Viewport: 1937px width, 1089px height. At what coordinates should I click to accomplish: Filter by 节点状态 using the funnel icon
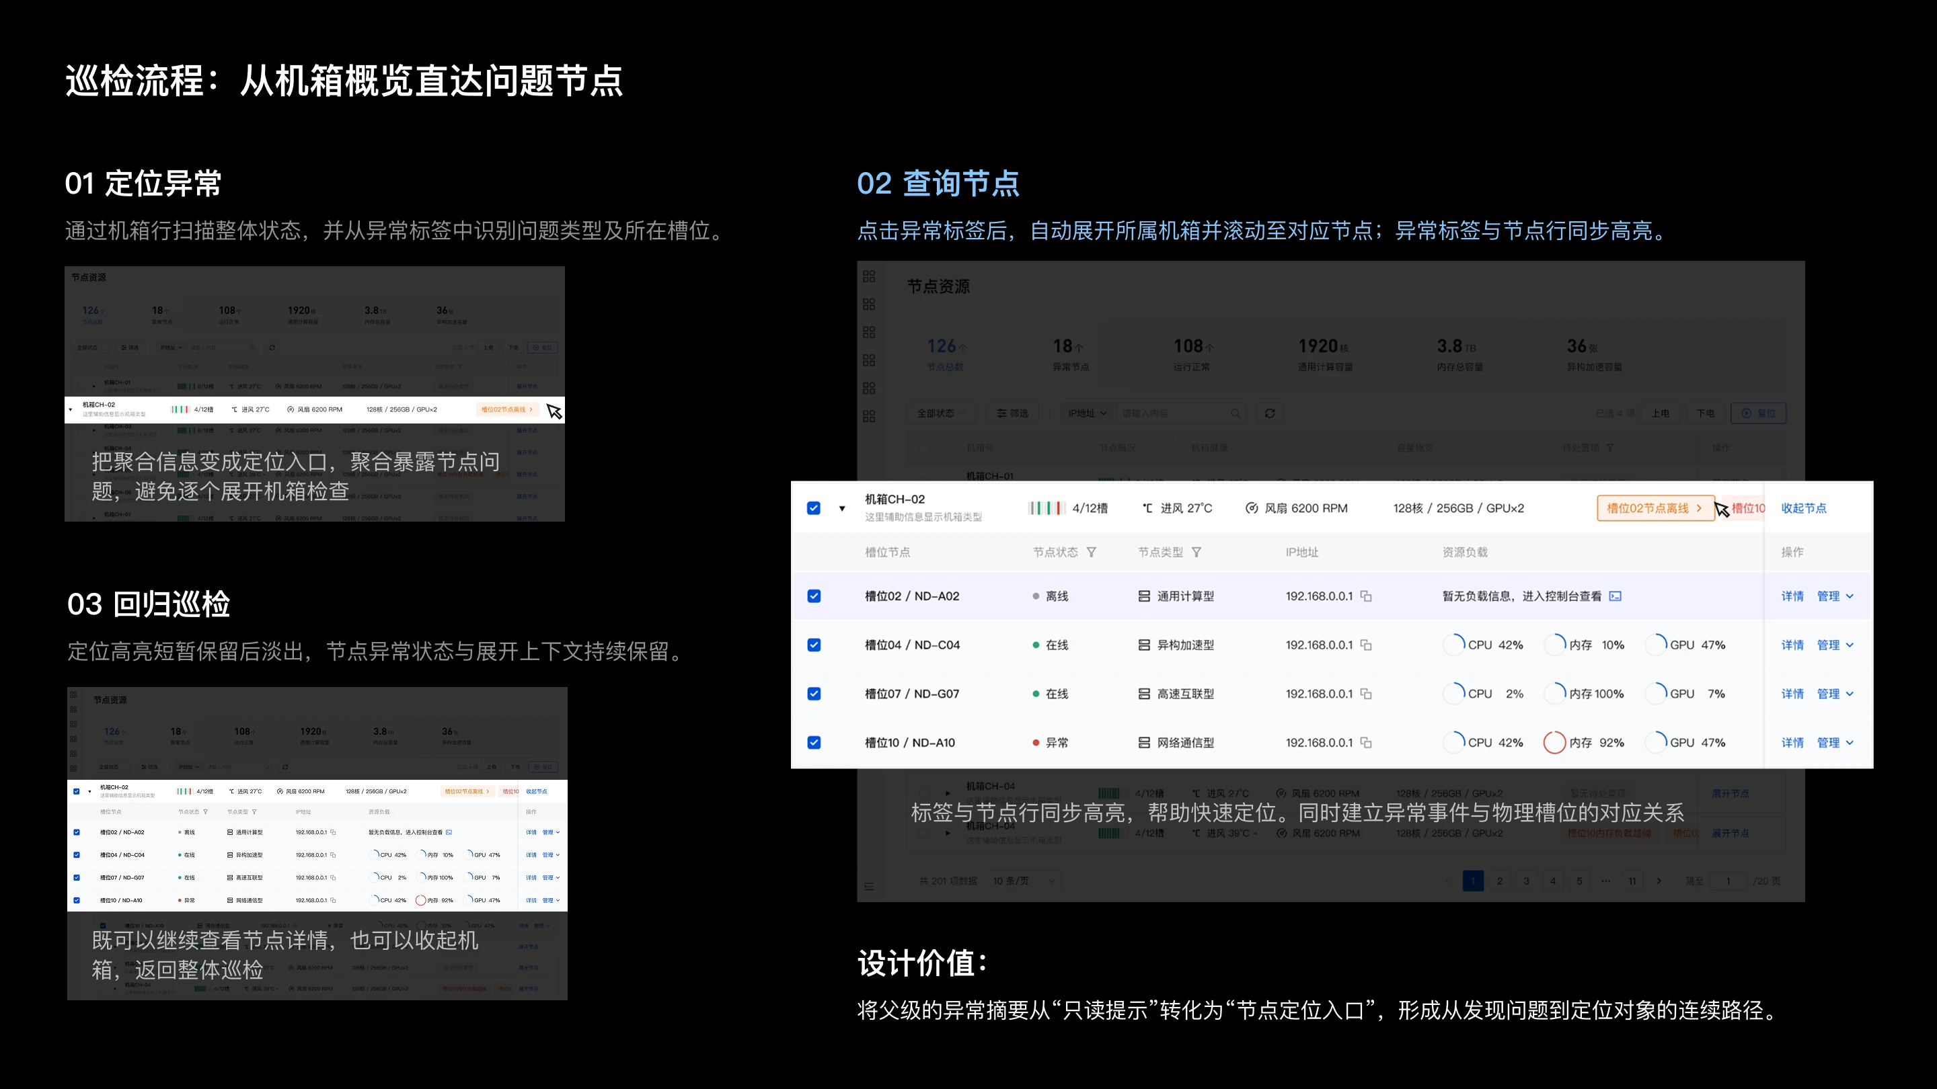click(x=1091, y=553)
